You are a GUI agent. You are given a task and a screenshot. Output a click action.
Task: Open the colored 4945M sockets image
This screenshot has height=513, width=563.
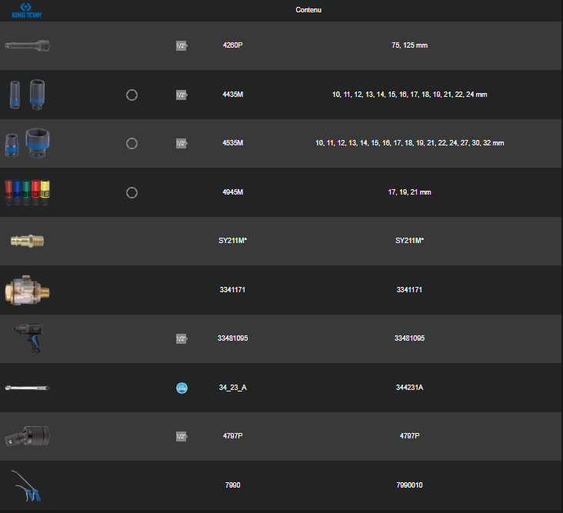point(27,192)
